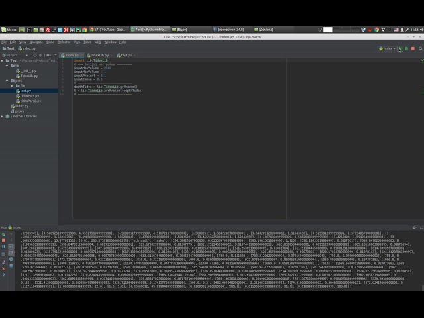This screenshot has width=424, height=318.
Task: Open the View menu
Action: [23, 42]
